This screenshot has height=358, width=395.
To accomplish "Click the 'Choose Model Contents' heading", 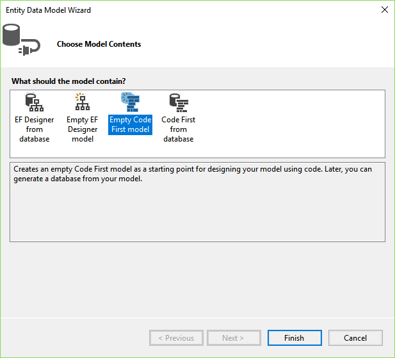I will (x=99, y=44).
